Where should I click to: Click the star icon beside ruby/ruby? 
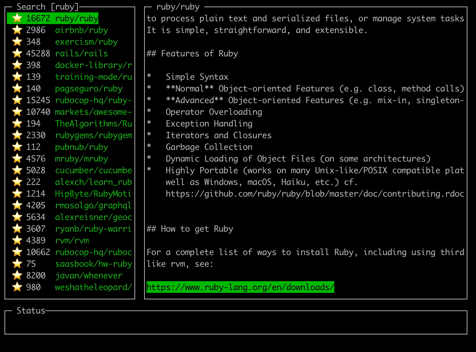(17, 18)
